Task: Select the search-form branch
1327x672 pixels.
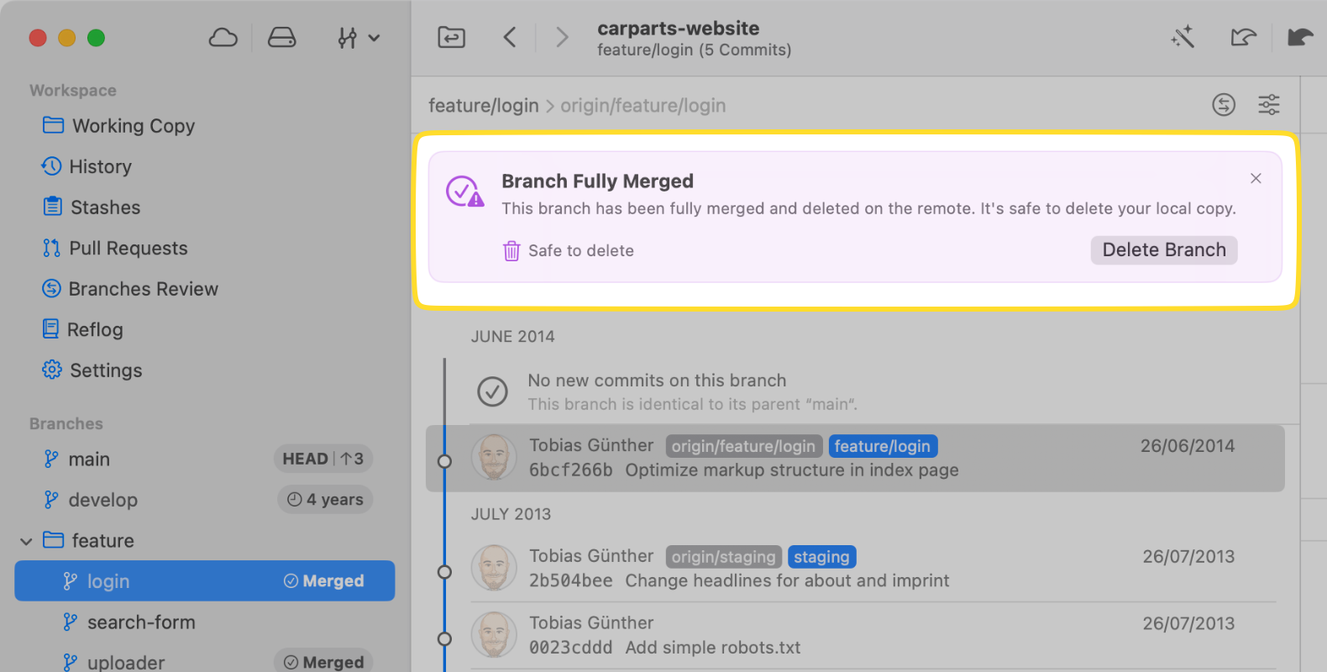Action: click(x=141, y=622)
